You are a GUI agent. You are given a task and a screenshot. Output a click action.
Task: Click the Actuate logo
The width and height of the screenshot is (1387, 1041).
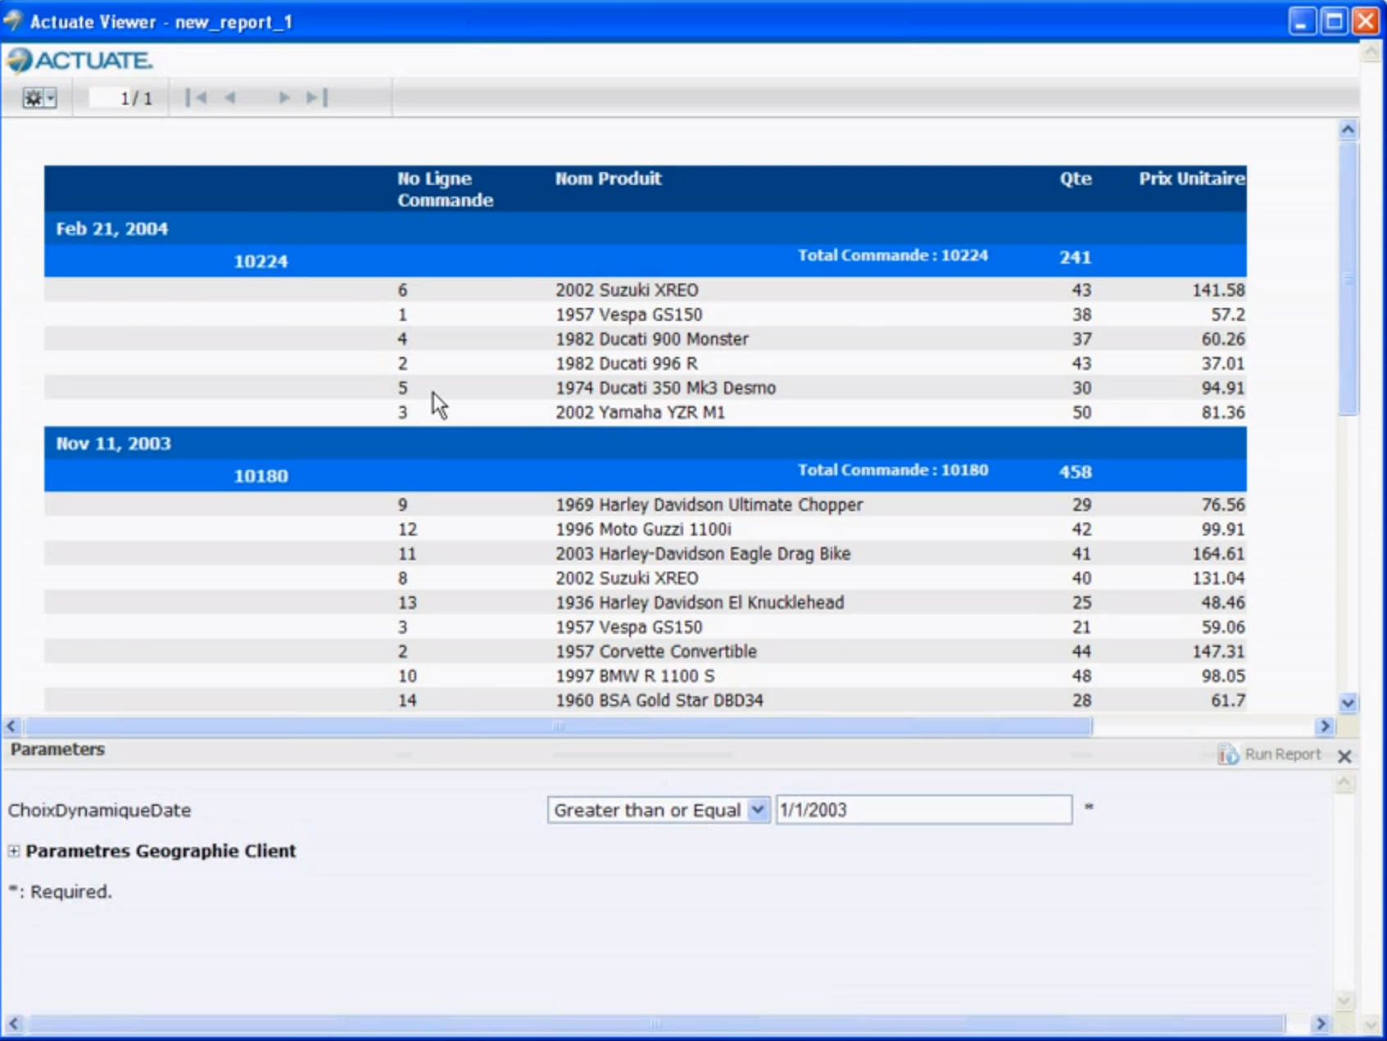pyautogui.click(x=79, y=60)
